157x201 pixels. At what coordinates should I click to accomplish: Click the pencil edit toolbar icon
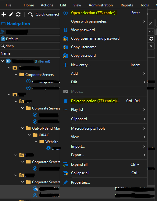click(11, 14)
